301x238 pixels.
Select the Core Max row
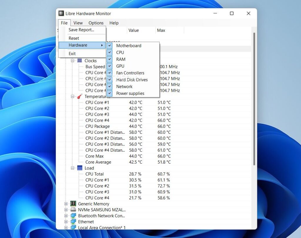click(153, 156)
